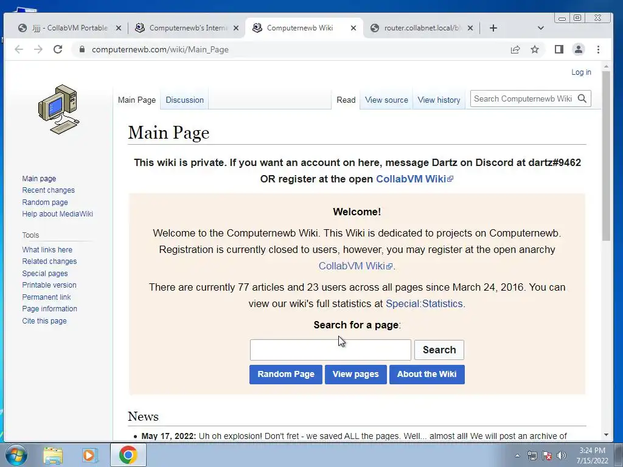623x467 pixels.
Task: Open Windows Explorer from taskbar
Action: (x=53, y=455)
